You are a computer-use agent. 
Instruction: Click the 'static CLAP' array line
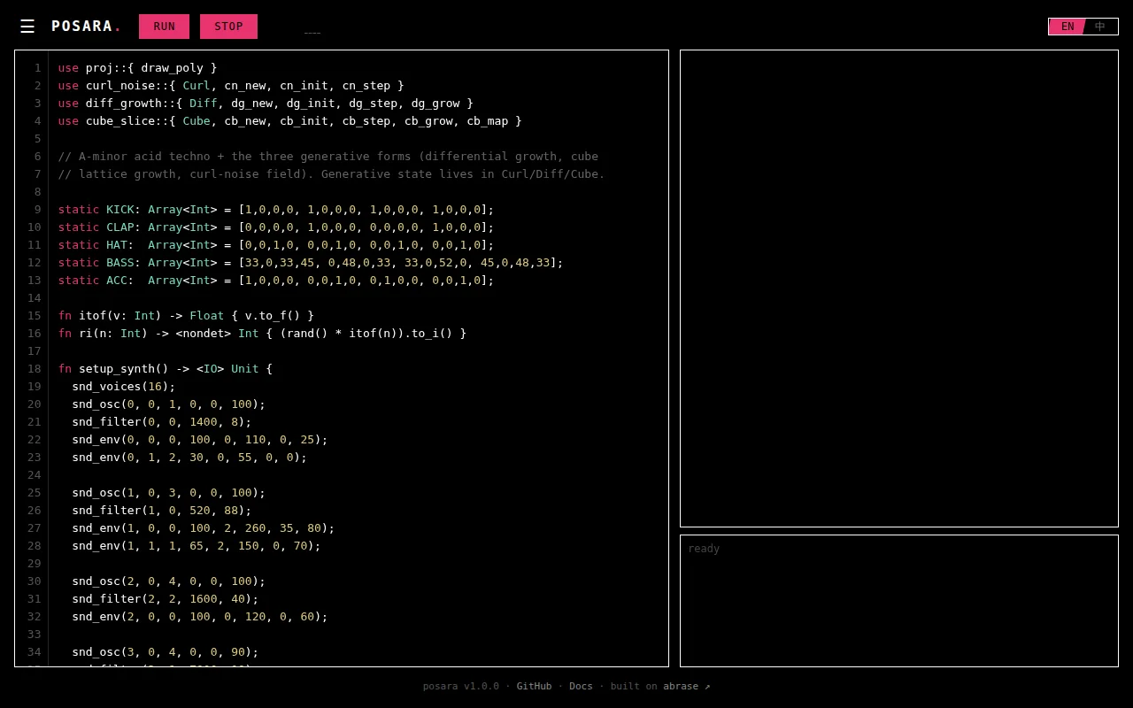pyautogui.click(x=276, y=227)
